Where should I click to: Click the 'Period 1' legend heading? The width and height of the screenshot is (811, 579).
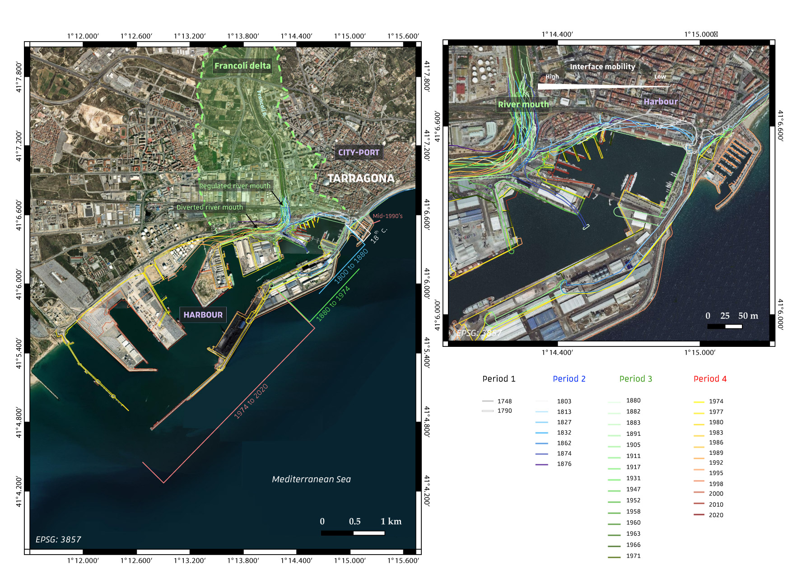(x=499, y=379)
